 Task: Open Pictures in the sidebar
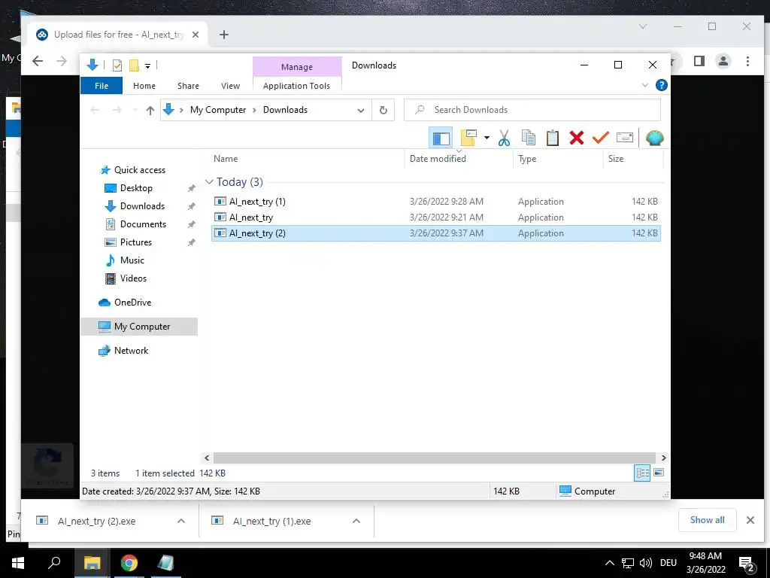pyautogui.click(x=135, y=242)
